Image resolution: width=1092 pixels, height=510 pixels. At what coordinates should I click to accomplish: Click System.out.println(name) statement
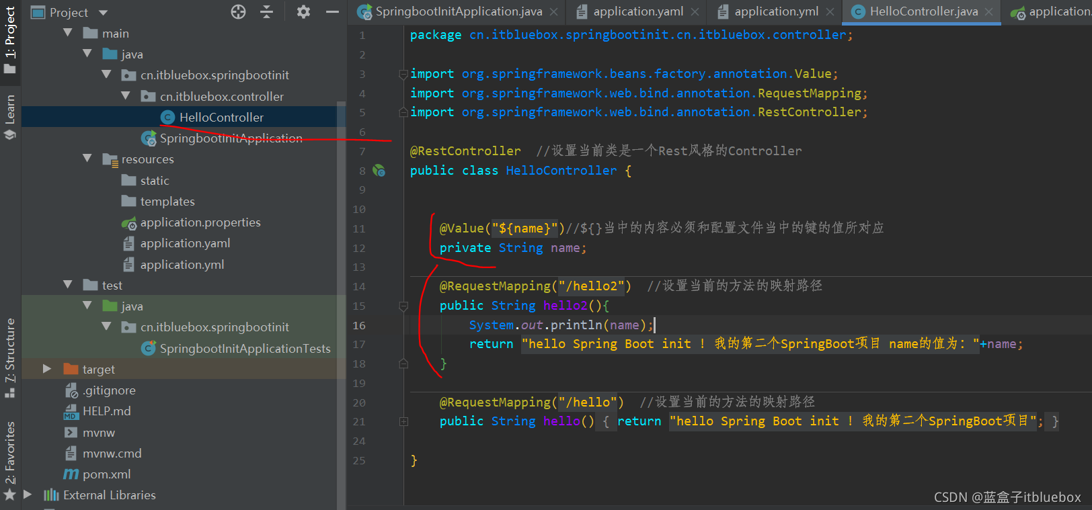click(x=561, y=325)
